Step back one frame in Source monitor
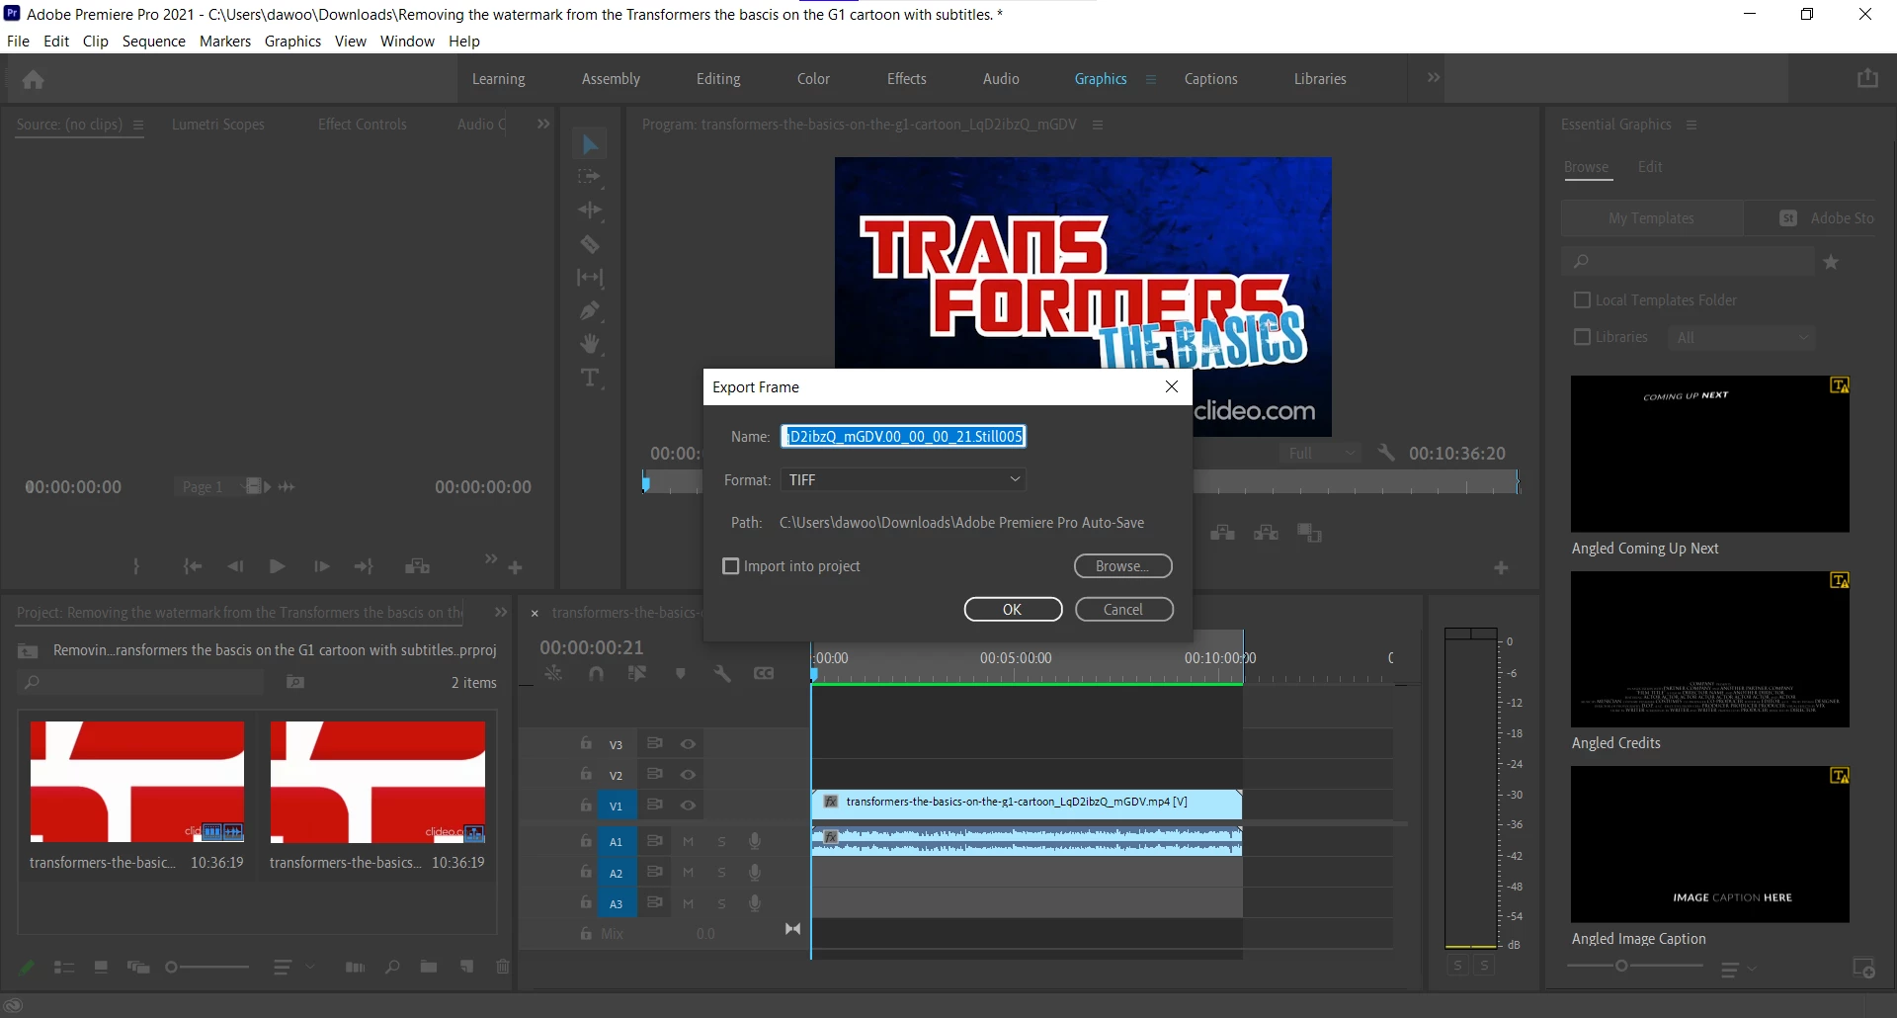The height and width of the screenshot is (1018, 1897). [x=235, y=566]
